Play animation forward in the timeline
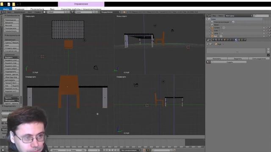 pyautogui.click(x=113, y=150)
